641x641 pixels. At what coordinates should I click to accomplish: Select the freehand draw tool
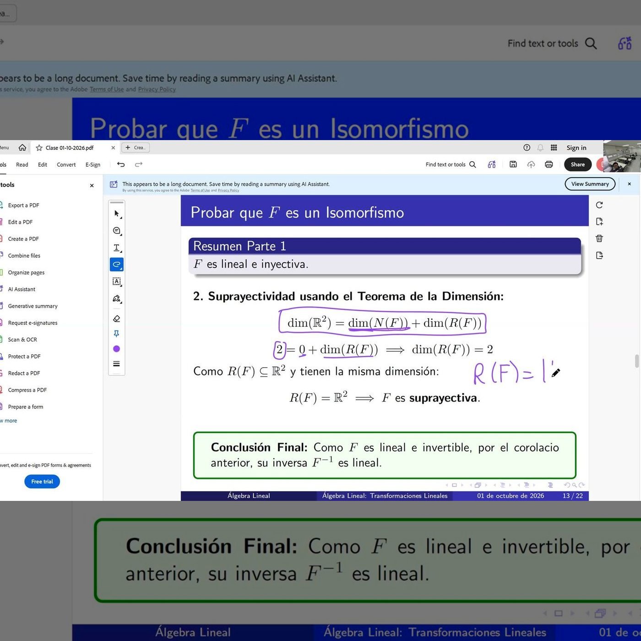[x=117, y=265]
